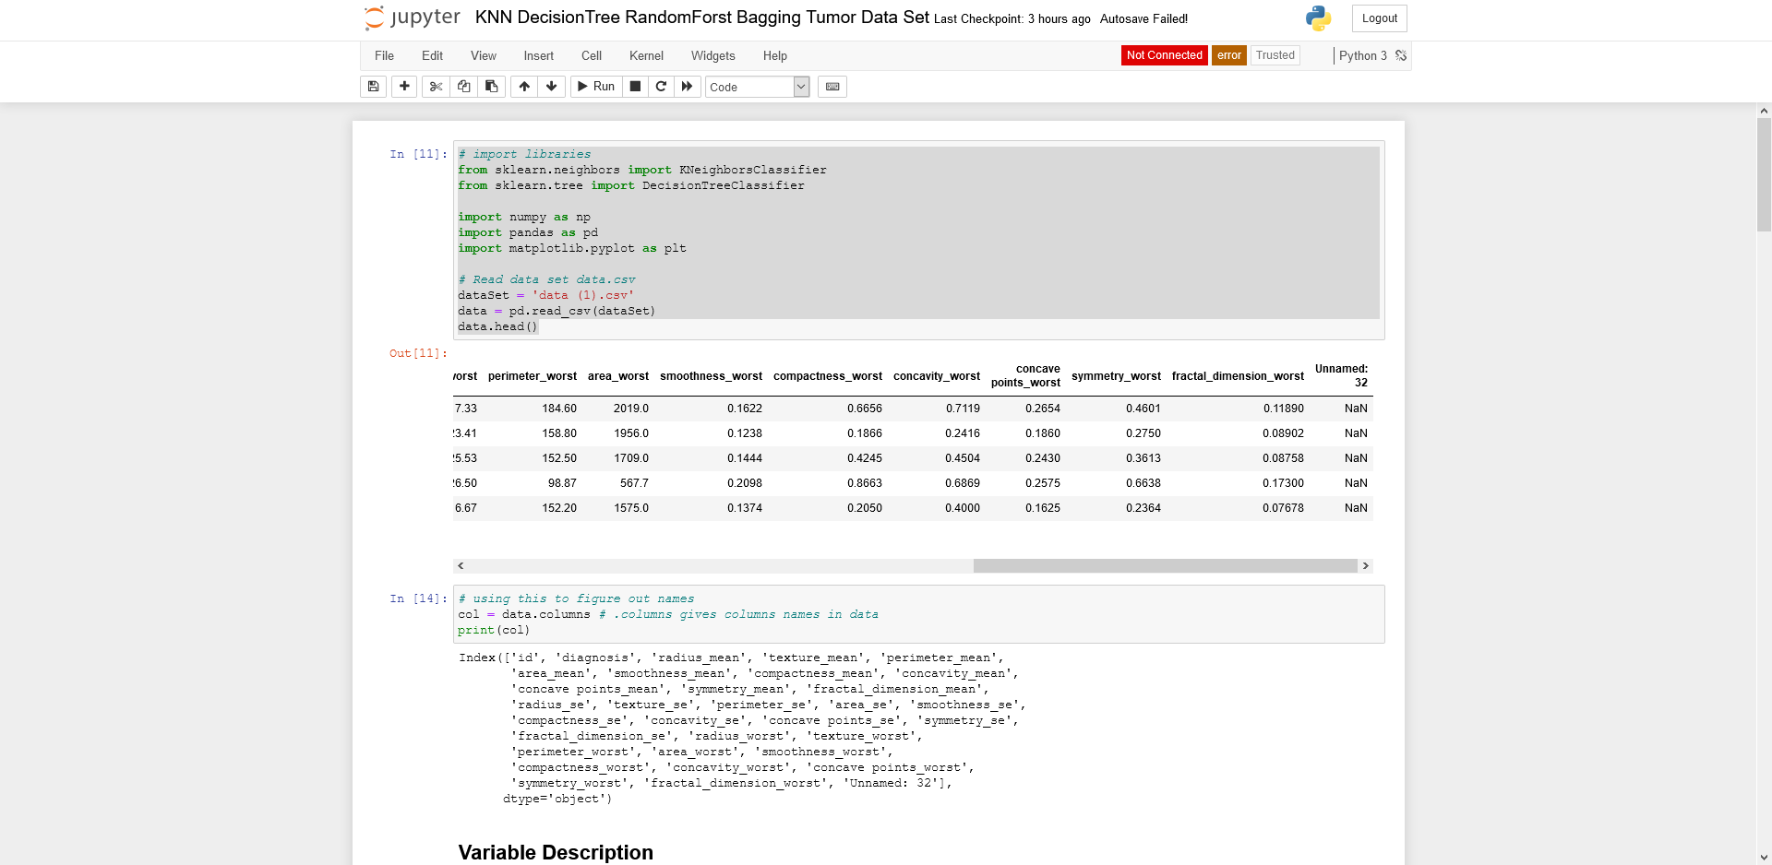Restart and run all via fast-forward icon
1772x865 pixels.
point(687,87)
